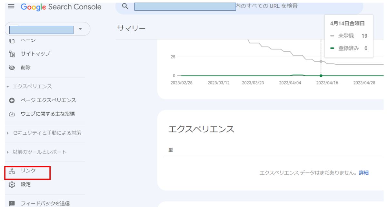Image resolution: width=387 pixels, height=207 pixels.
Task: Open ページ エクスペリエンス via its icon
Action: coord(12,100)
